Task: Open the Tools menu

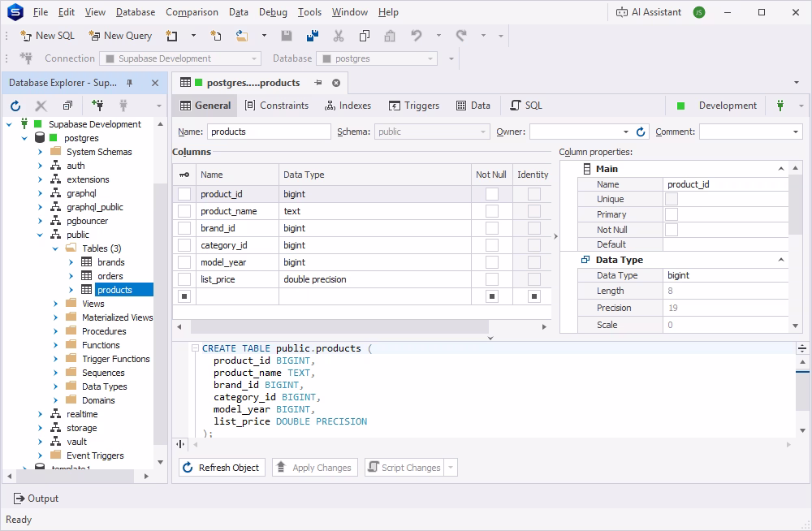Action: 309,12
